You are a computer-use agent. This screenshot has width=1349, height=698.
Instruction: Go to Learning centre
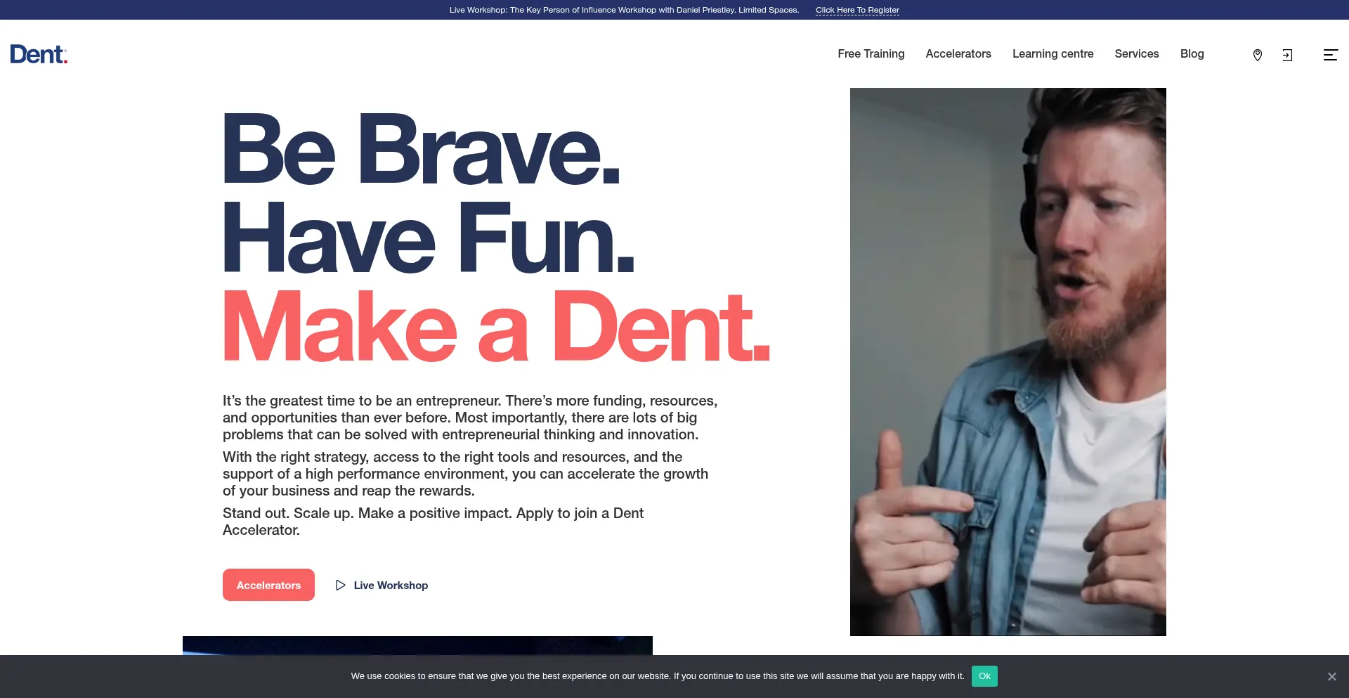click(x=1053, y=54)
